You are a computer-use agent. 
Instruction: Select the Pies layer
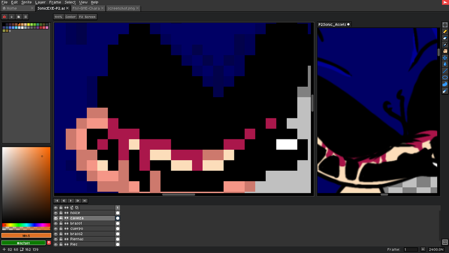click(x=92, y=245)
